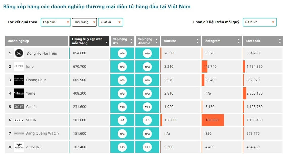Click the Juno brand logo
The height and width of the screenshot is (158, 288).
[19, 66]
